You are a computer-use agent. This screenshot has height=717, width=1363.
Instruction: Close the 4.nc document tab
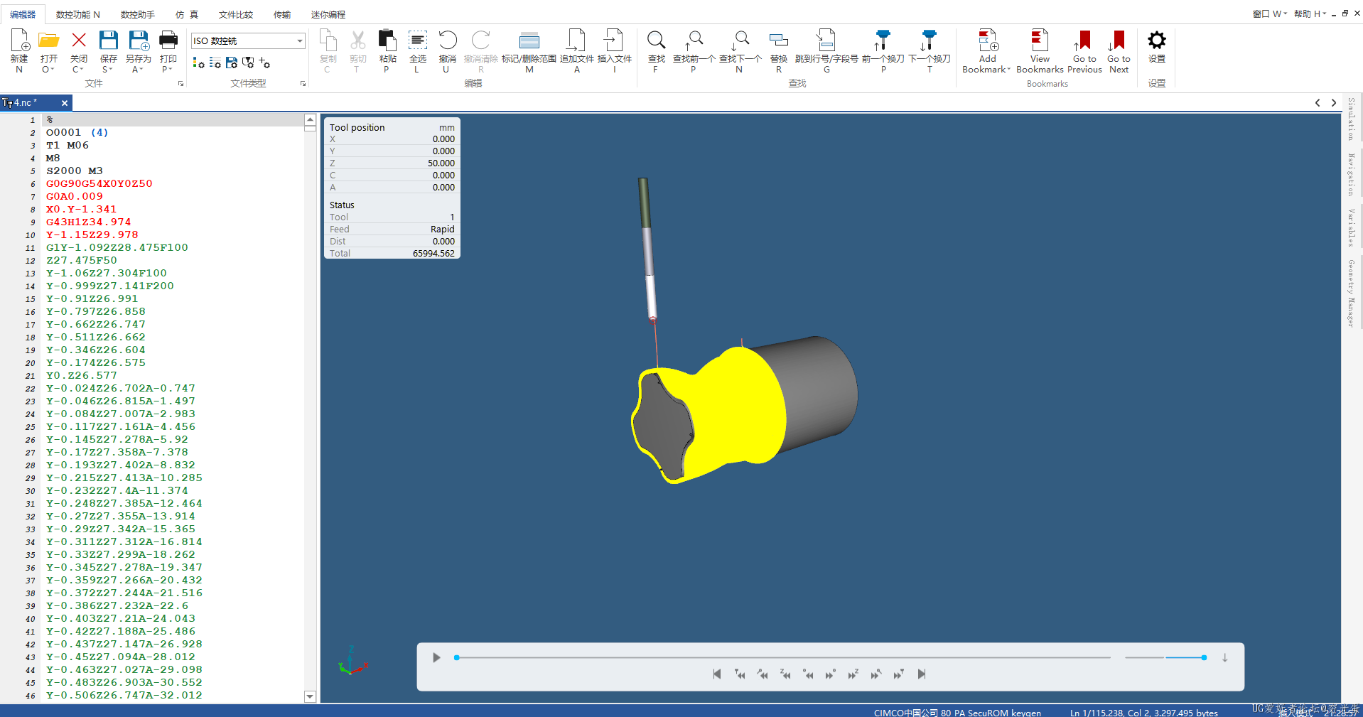pos(65,103)
